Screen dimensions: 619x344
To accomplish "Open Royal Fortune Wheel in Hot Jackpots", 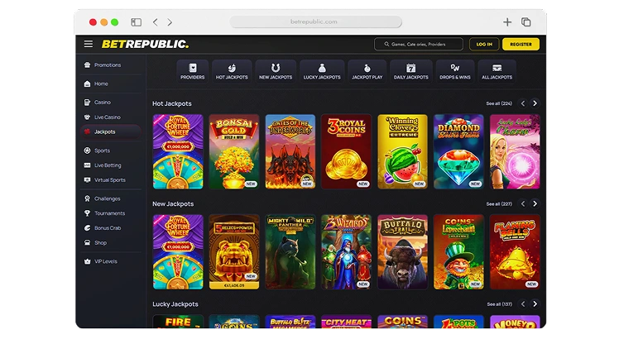I will point(178,151).
